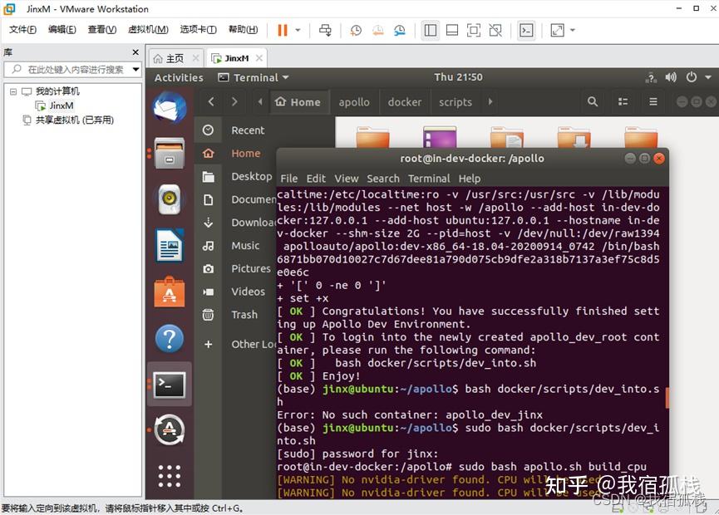Toggle list view in the Files window
Screen dimensions: 719x515
coord(623,101)
